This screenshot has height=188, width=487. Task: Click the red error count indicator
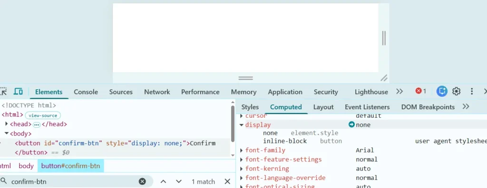pos(421,91)
